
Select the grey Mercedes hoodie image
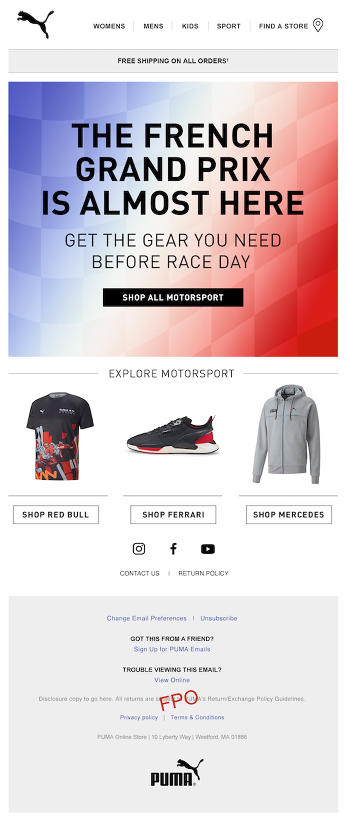click(x=286, y=433)
